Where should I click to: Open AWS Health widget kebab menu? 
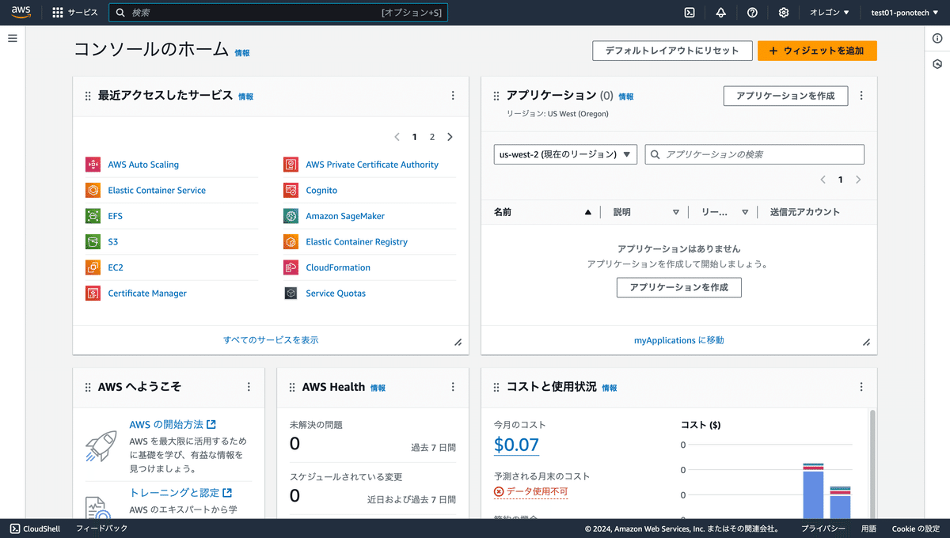click(453, 387)
